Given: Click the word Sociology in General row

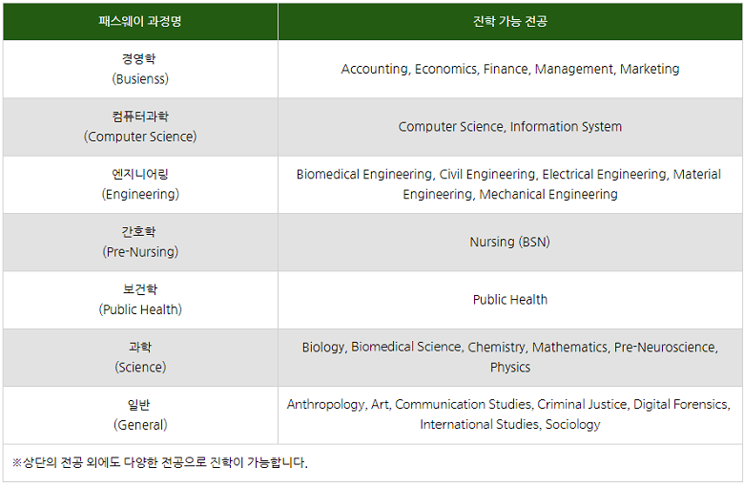Looking at the screenshot, I should click(572, 424).
